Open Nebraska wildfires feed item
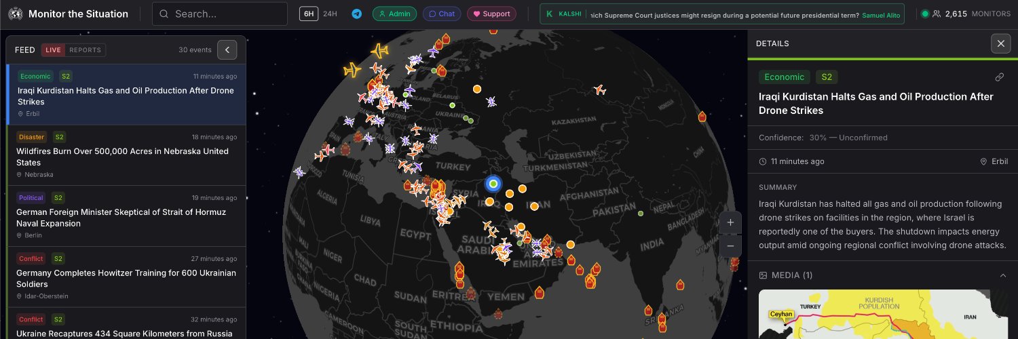This screenshot has width=1018, height=339. tap(126, 155)
